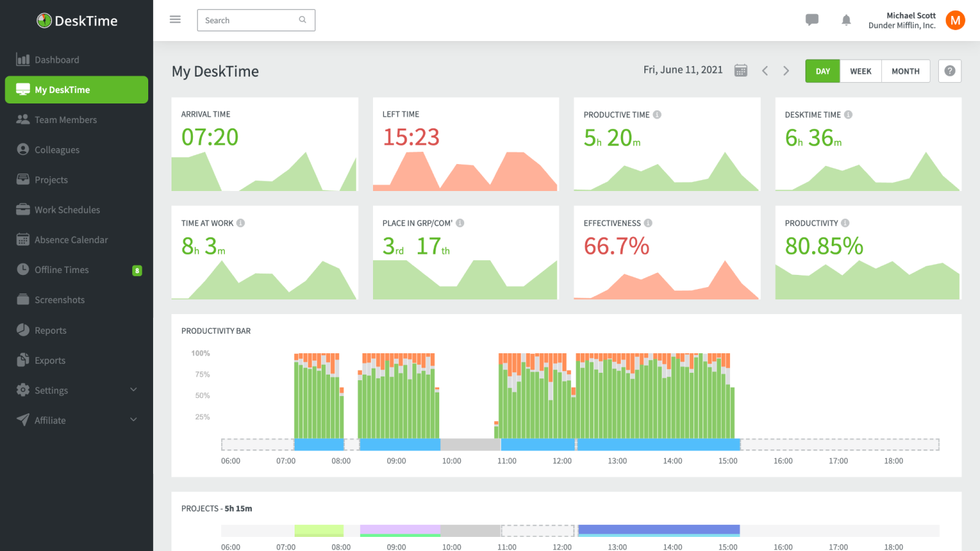Go to the next day with right arrow
The width and height of the screenshot is (980, 551).
coord(786,70)
